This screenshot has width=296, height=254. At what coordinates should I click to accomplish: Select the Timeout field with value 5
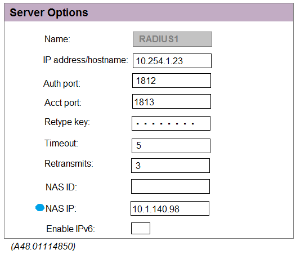coord(171,146)
